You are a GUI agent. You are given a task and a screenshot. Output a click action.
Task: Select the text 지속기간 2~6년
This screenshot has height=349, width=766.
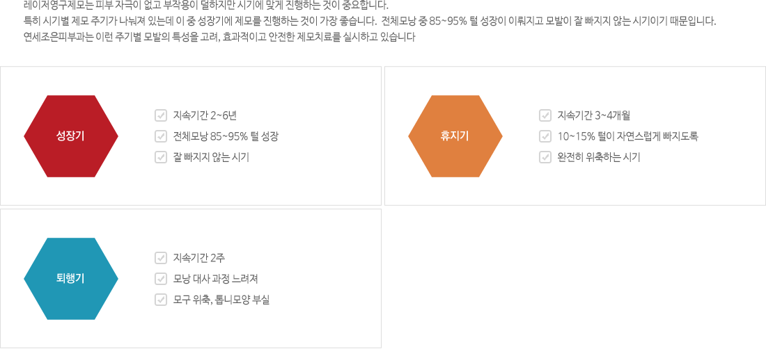[x=205, y=115]
